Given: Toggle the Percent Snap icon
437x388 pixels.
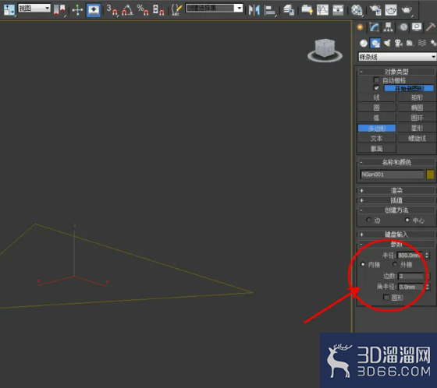Looking at the screenshot, I should [143, 10].
